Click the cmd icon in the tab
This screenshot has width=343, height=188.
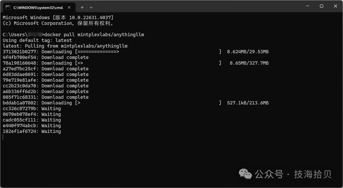[x=8, y=7]
